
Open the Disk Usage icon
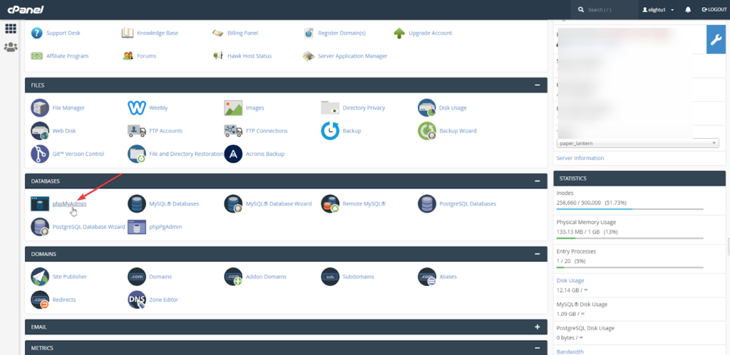click(x=427, y=108)
